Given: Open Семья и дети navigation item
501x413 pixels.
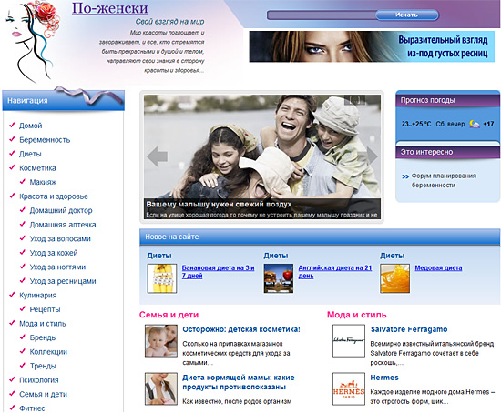Looking at the screenshot, I should pos(43,394).
